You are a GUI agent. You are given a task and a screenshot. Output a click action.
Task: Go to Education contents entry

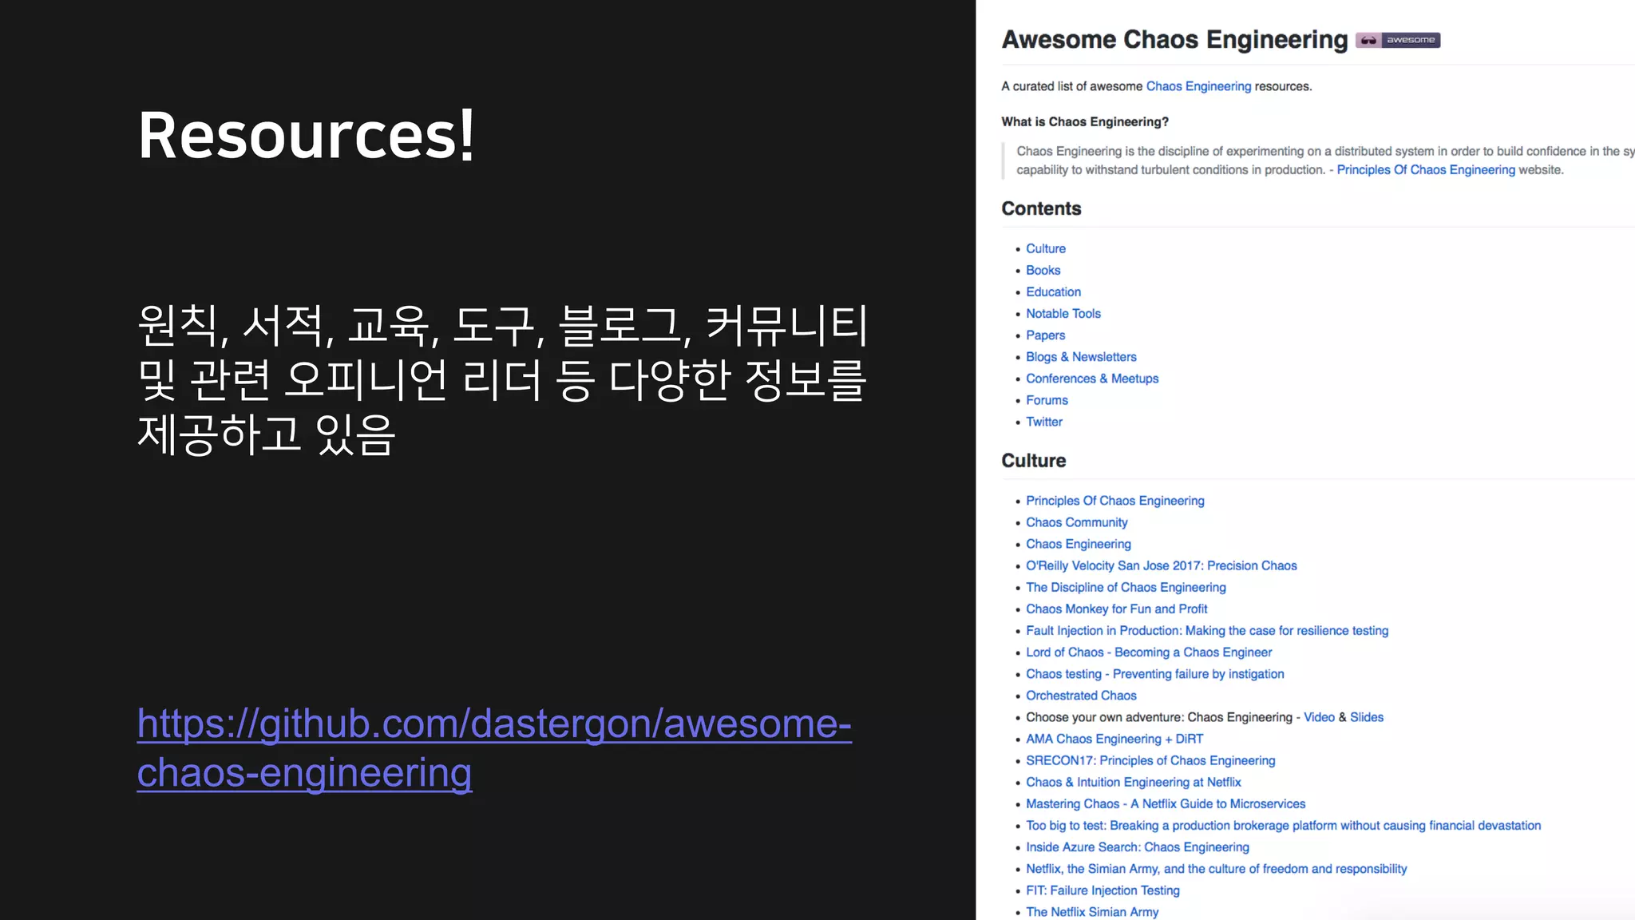[1053, 292]
